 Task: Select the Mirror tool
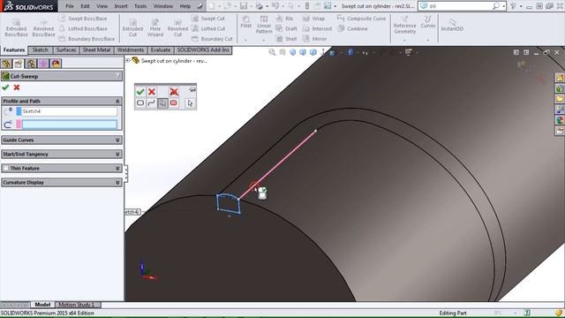pos(314,39)
